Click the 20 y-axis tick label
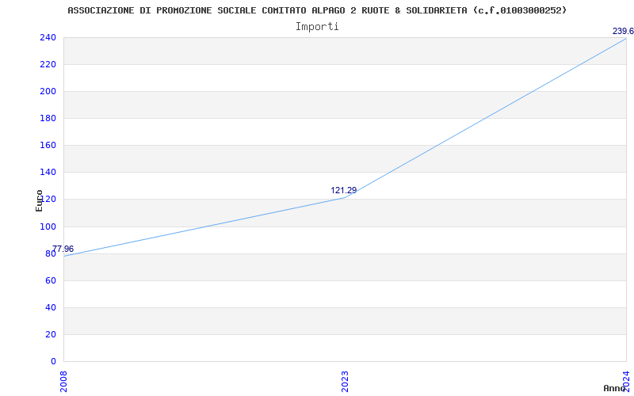This screenshot has height=396, width=634. (x=51, y=334)
